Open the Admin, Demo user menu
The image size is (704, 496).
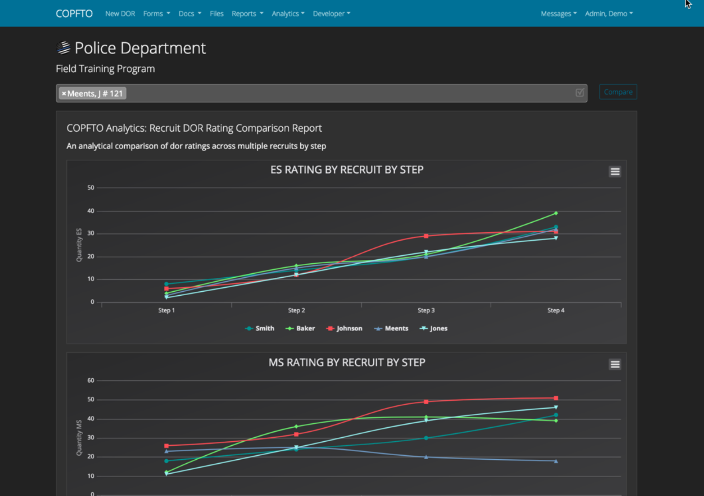609,14
